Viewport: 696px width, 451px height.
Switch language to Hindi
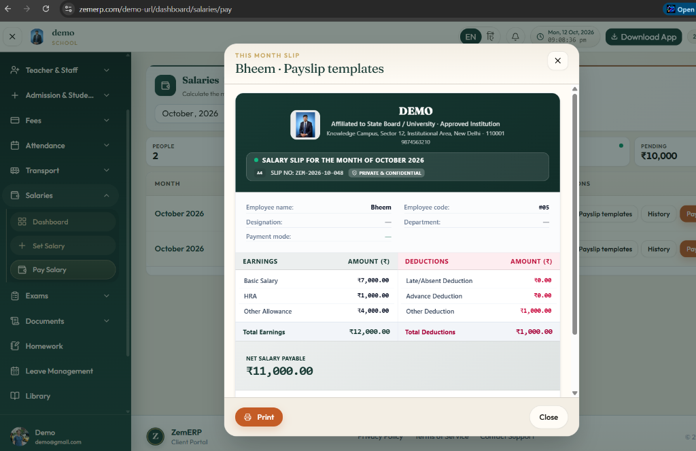coord(491,37)
